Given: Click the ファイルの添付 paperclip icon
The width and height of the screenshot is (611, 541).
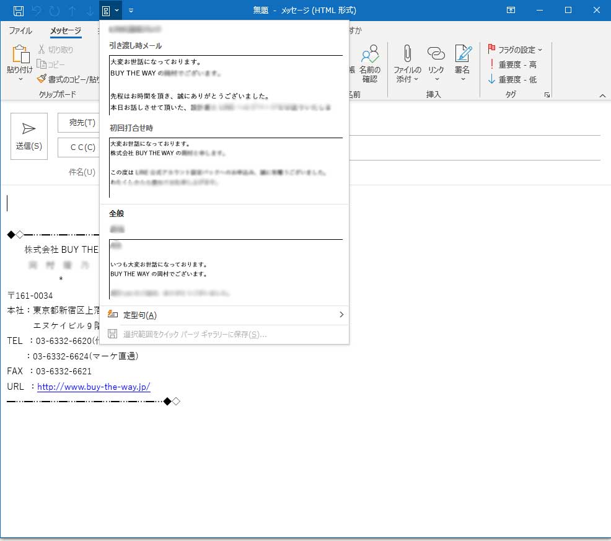Looking at the screenshot, I should pos(407,54).
